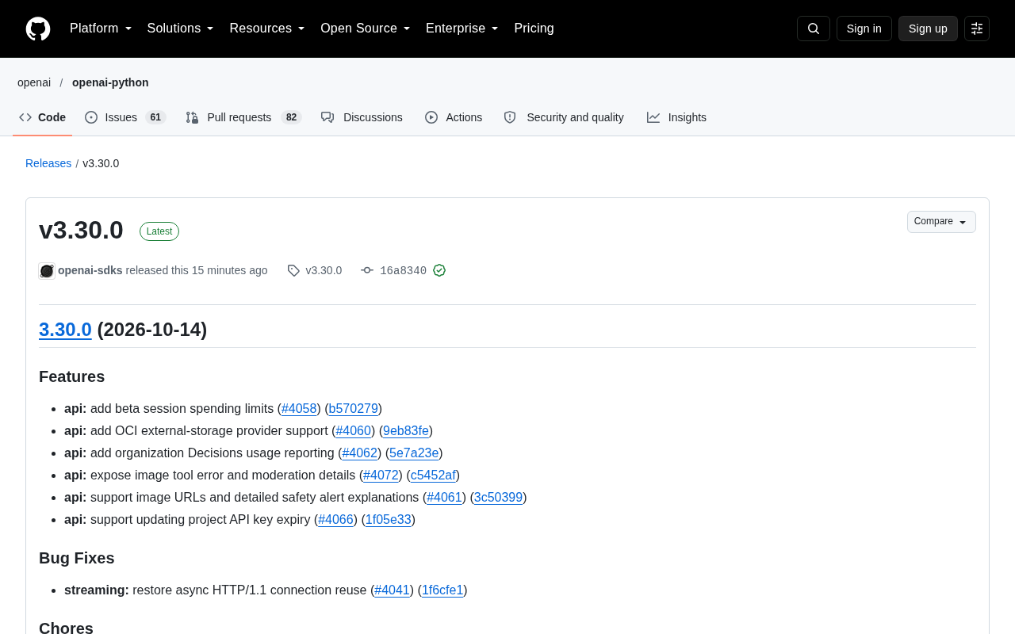Click the tag icon beside v3.30.0

(293, 271)
